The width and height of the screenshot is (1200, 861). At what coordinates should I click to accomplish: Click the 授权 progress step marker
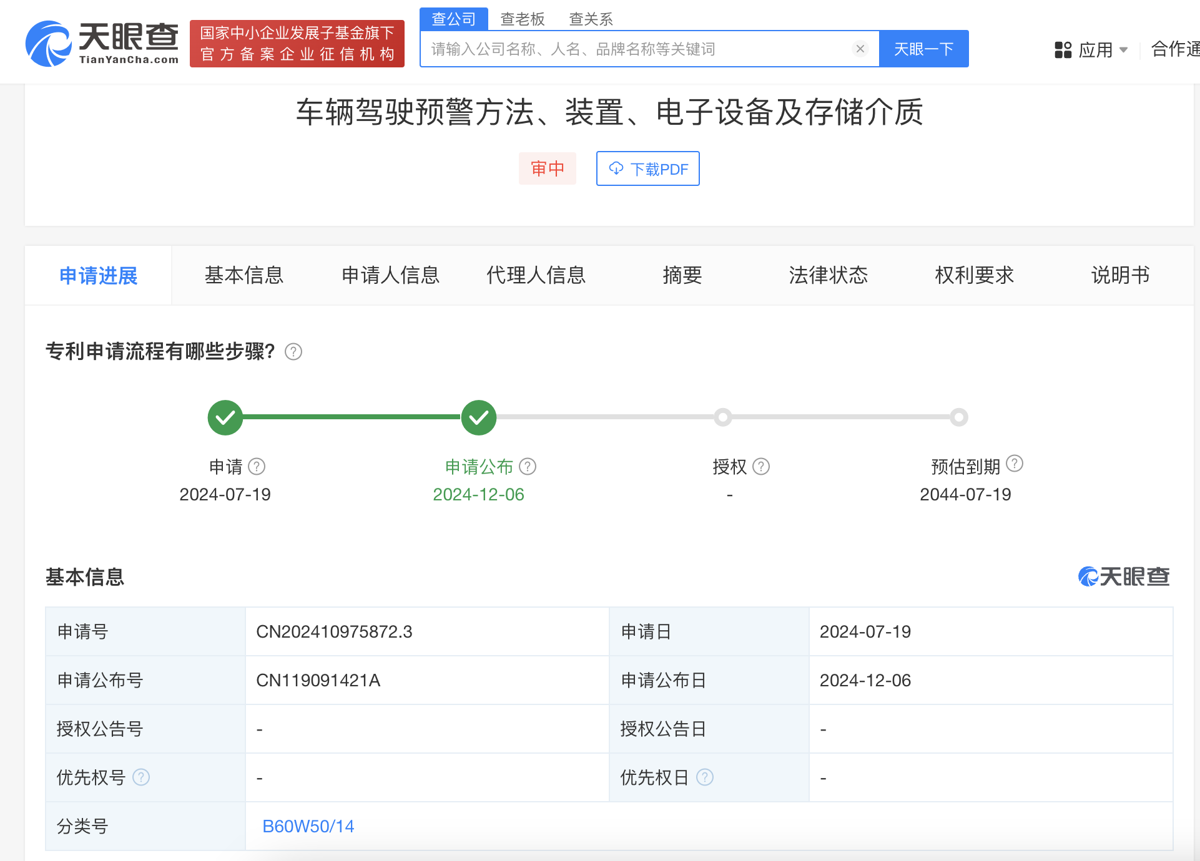click(722, 417)
